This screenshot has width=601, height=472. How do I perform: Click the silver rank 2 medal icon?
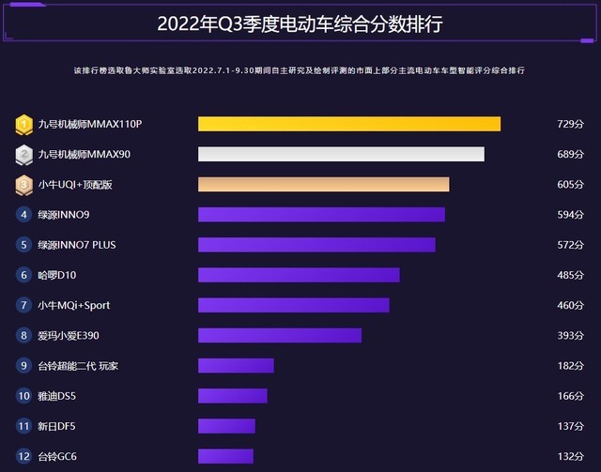pyautogui.click(x=23, y=155)
